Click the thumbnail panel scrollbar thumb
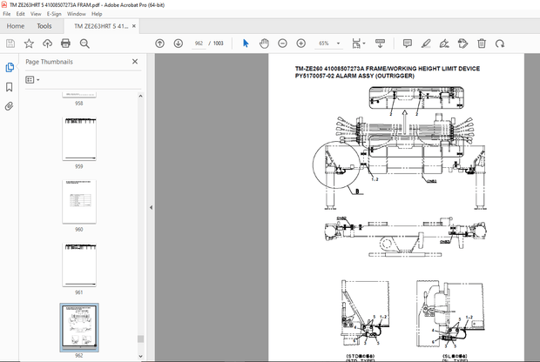 pos(140,339)
